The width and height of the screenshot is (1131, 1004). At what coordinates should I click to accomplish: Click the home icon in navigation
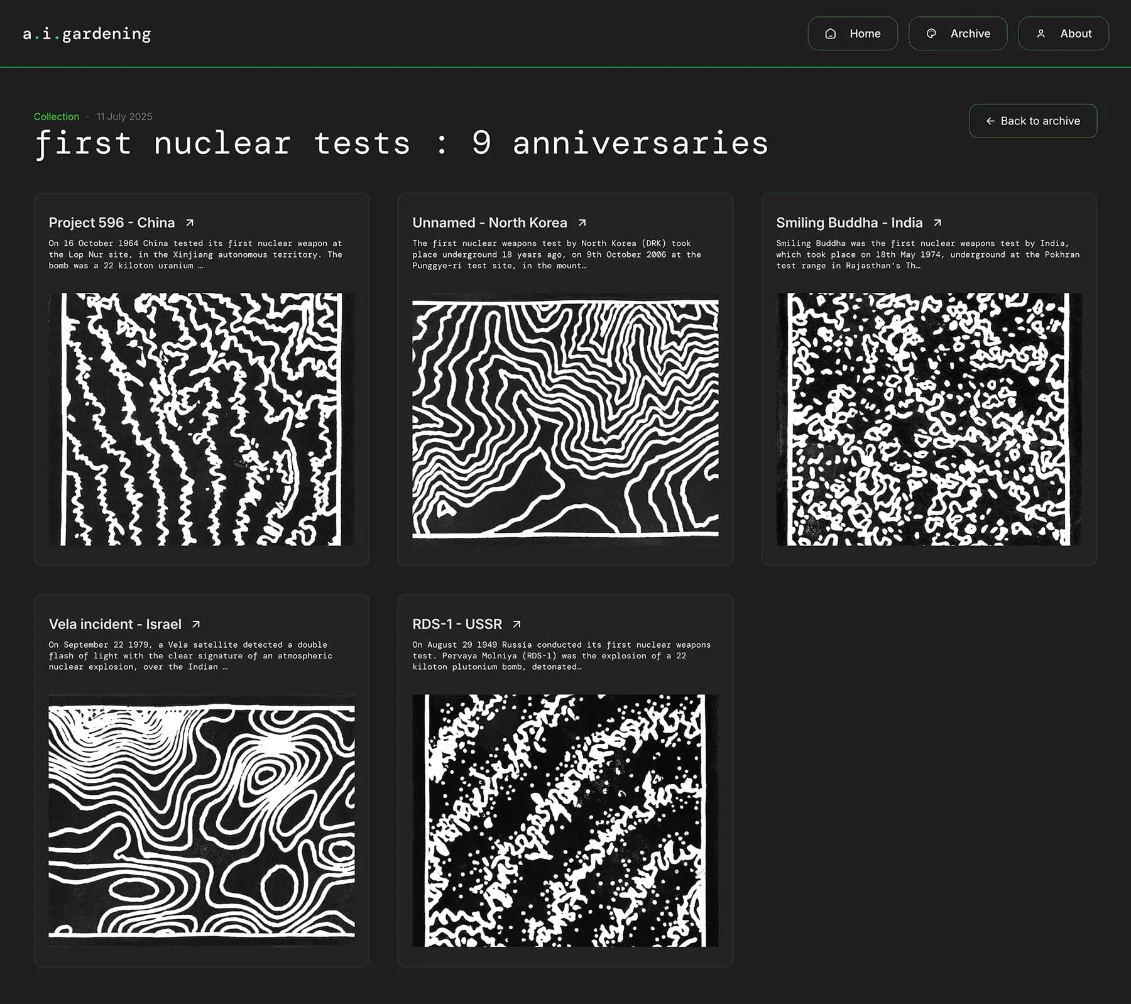click(x=830, y=34)
